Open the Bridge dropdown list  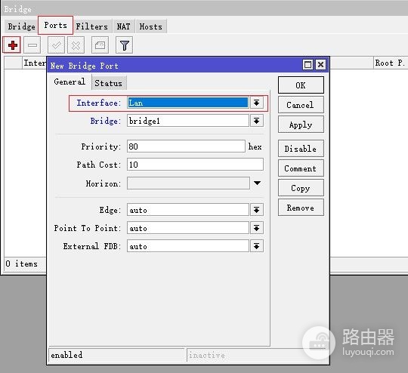257,121
